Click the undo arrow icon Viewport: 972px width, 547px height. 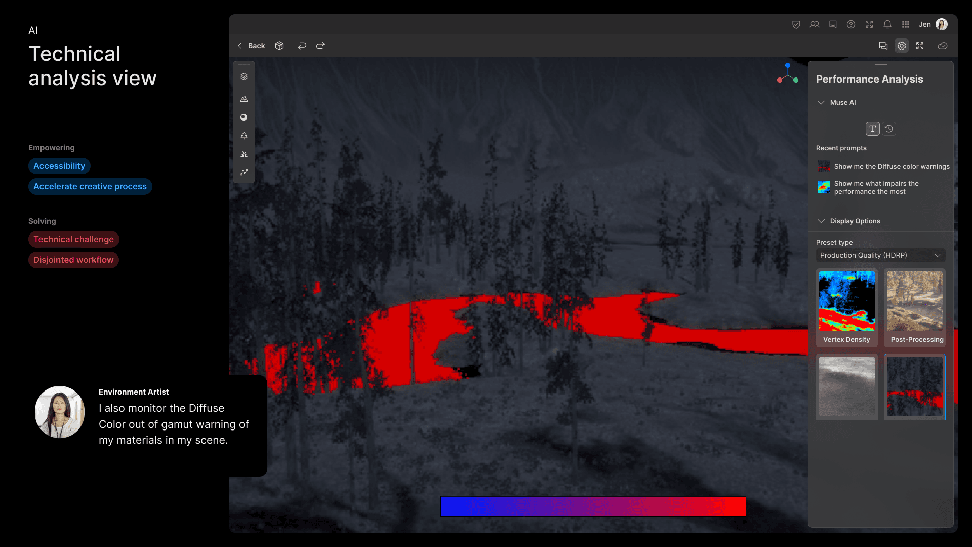302,46
